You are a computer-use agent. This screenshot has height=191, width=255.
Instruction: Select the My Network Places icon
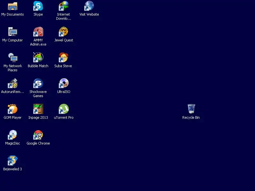[x=13, y=58]
